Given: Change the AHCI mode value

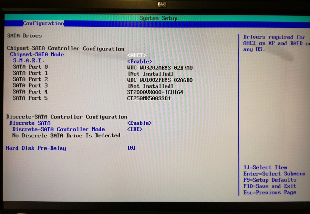Looking at the screenshot, I should (137, 55).
